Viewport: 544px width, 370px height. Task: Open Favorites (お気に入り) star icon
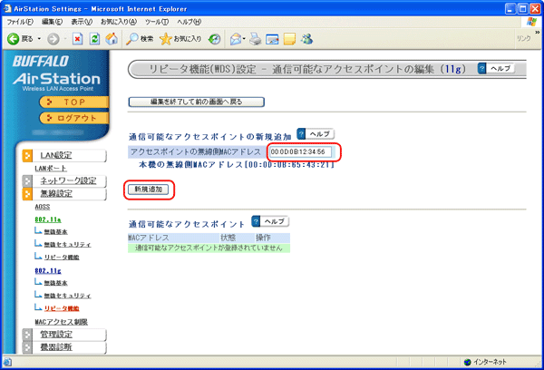[x=167, y=39]
